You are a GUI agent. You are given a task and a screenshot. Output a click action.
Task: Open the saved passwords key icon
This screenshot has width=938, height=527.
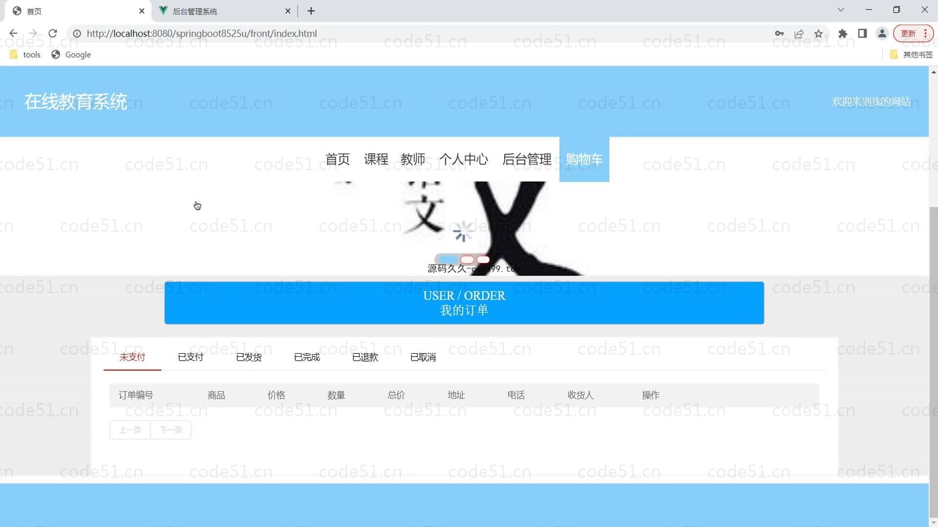pos(779,34)
